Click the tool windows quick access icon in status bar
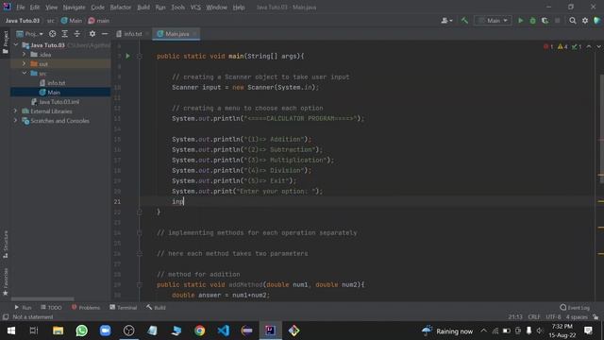This screenshot has width=604, height=340. pyautogui.click(x=6, y=317)
